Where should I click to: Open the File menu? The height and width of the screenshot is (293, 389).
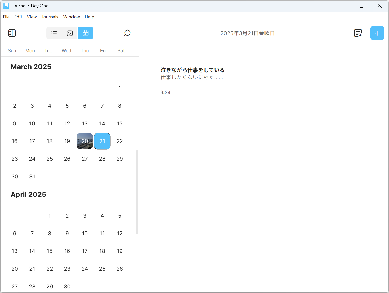coord(6,17)
